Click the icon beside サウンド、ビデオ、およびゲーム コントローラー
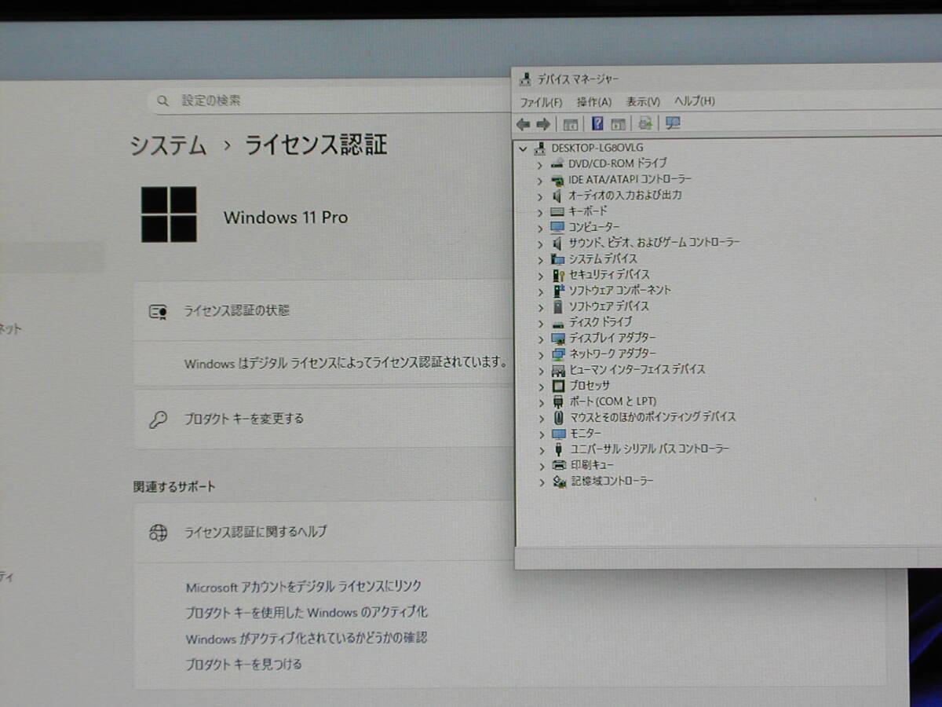The height and width of the screenshot is (707, 942). 557,243
